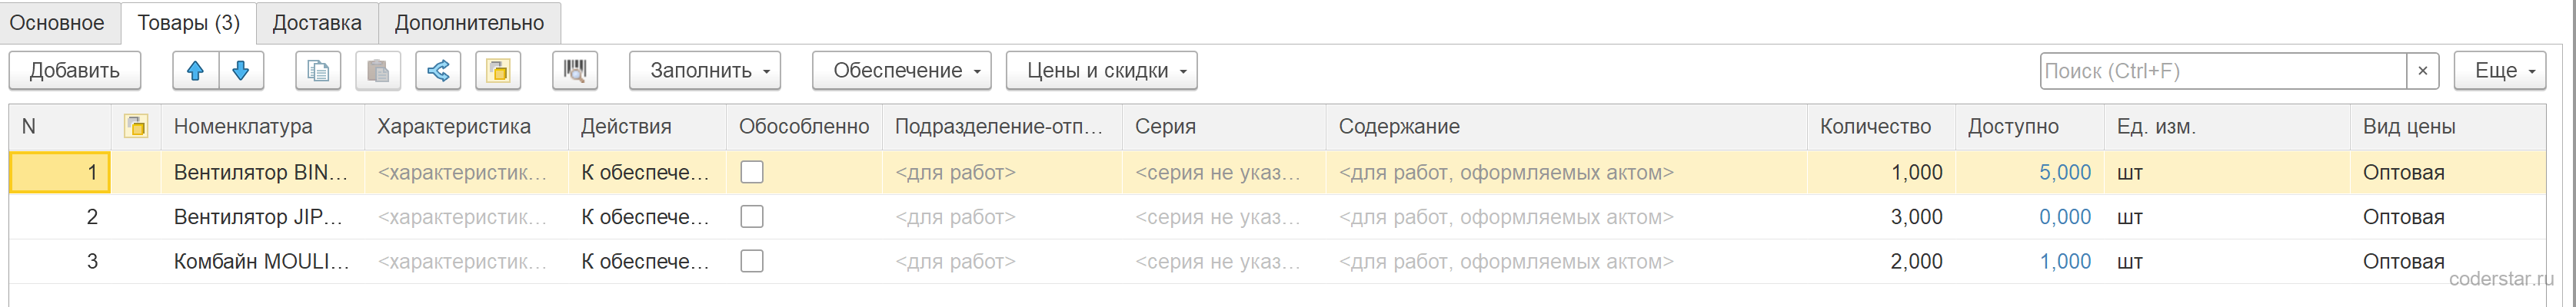Move row up with the blue arrow

click(x=196, y=71)
